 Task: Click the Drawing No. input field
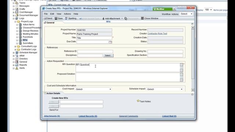tap(165, 51)
